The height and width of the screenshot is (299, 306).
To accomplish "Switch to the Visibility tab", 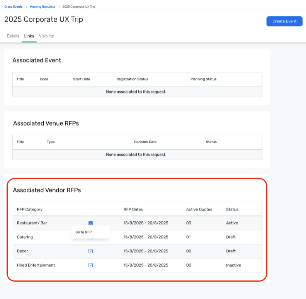I will (46, 36).
